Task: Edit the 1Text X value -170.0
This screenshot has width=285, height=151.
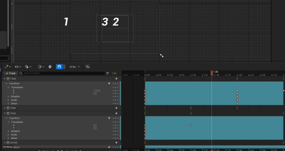Action: pos(97,91)
